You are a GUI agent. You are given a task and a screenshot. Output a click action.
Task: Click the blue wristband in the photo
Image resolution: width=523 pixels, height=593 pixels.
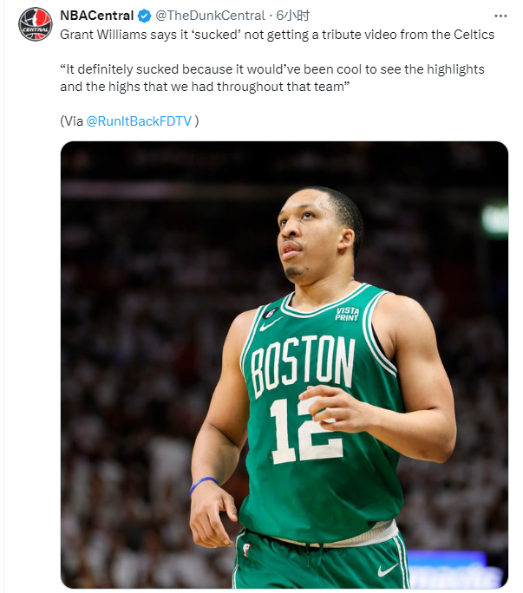click(x=204, y=483)
